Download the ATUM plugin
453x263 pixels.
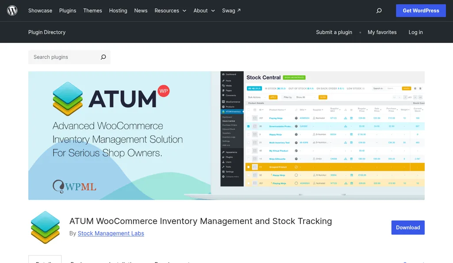(408, 228)
